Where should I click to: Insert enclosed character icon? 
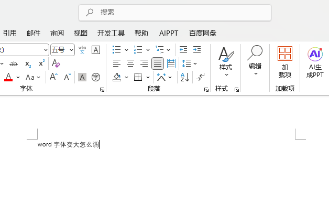click(96, 77)
